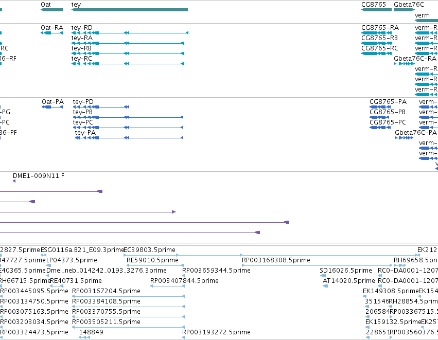Select the CG8765-PA protein label
Image resolution: width=438 pixels, height=340 pixels.
388,102
